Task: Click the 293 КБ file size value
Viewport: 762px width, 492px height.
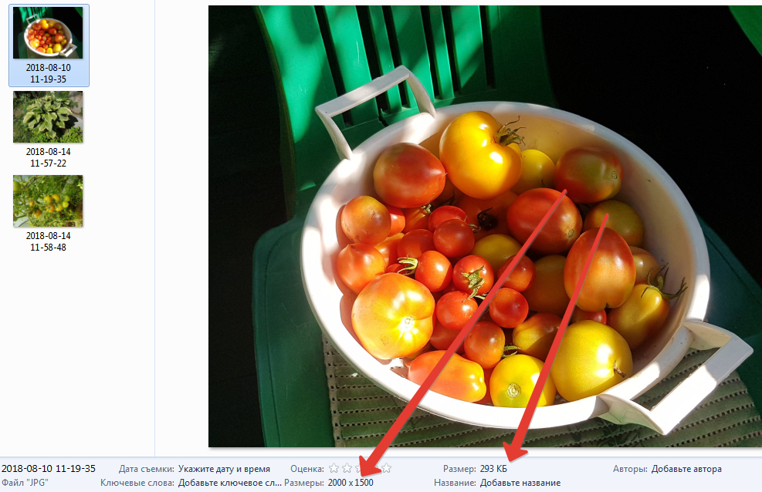Action: [x=493, y=469]
